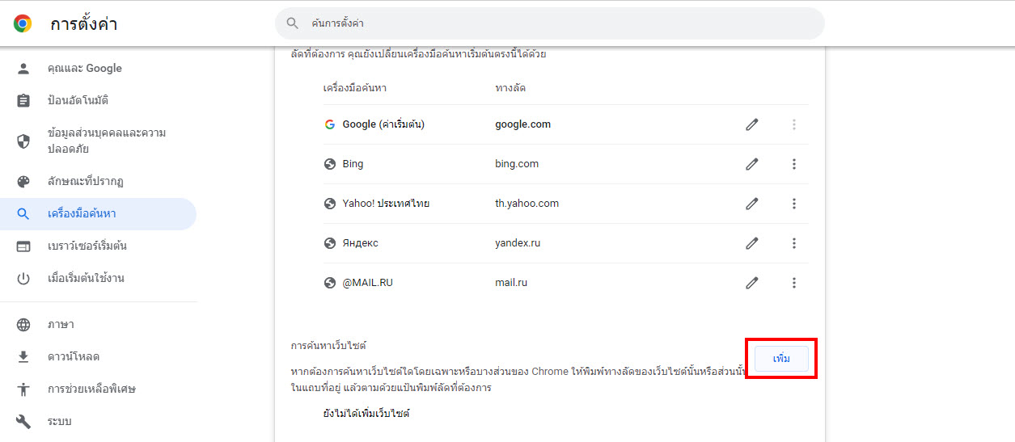Viewport: 1015px width, 442px height.
Task: Select the th.yahoo.com shortcut text
Action: tap(527, 204)
